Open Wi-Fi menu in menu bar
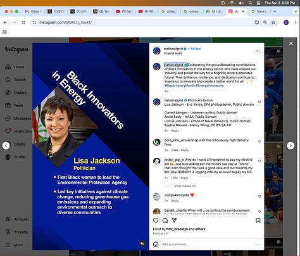 pos(232,3)
